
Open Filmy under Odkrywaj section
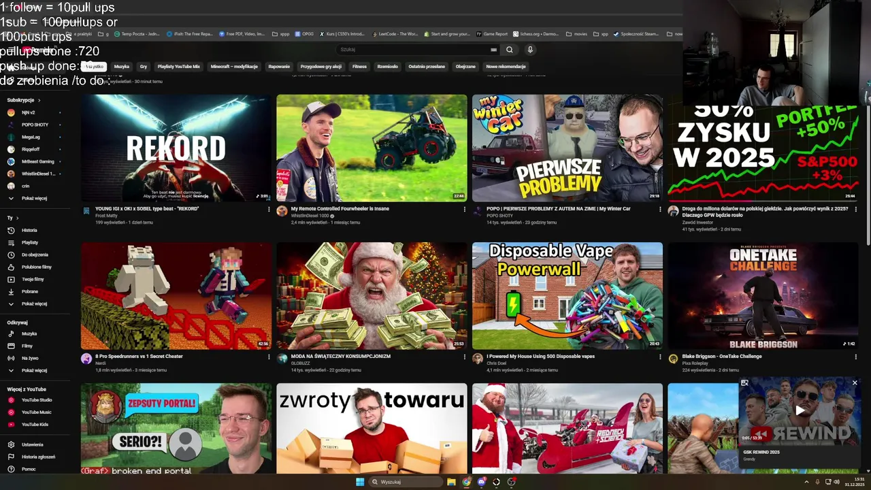(27, 346)
